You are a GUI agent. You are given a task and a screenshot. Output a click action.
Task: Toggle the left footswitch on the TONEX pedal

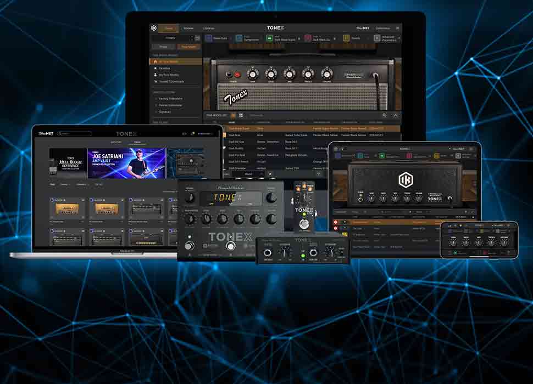pos(189,246)
